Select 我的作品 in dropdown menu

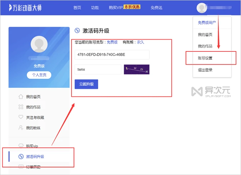205,46
